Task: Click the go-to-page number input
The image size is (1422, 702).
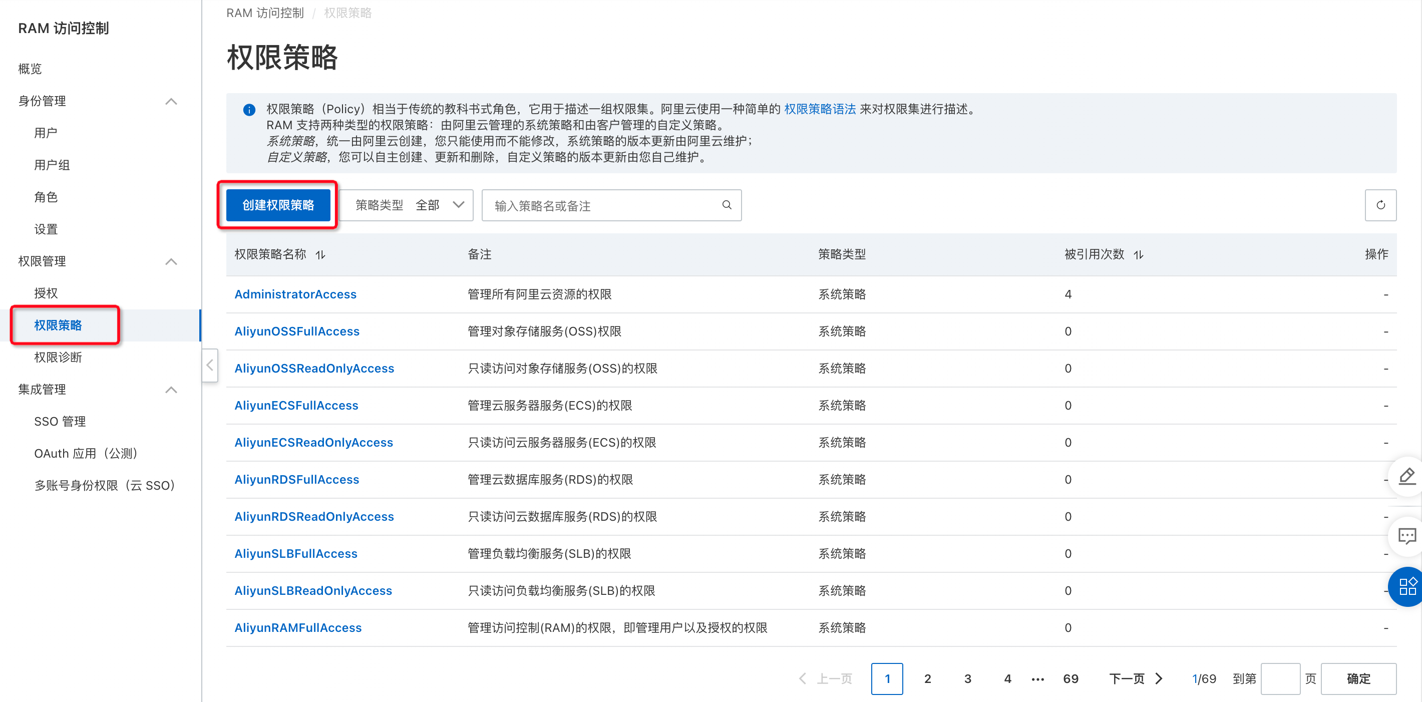Action: click(1280, 678)
